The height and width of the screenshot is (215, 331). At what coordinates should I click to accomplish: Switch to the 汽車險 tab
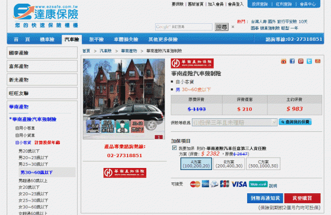71,39
